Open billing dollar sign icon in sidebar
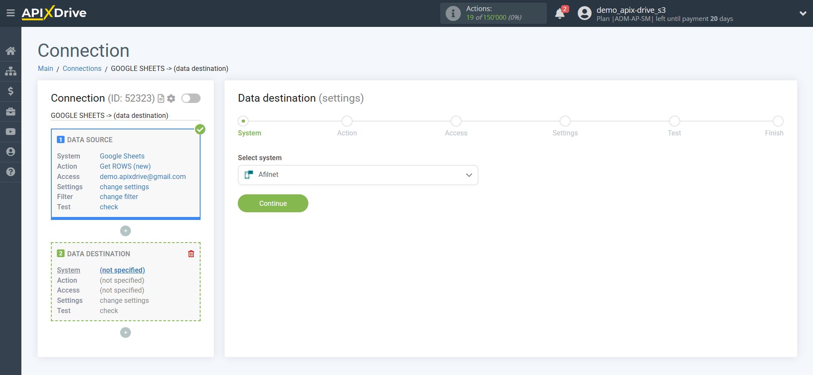The width and height of the screenshot is (813, 375). [x=11, y=91]
